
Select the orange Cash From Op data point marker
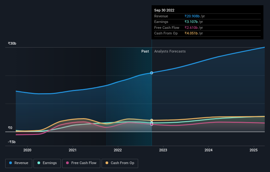pos(152,120)
